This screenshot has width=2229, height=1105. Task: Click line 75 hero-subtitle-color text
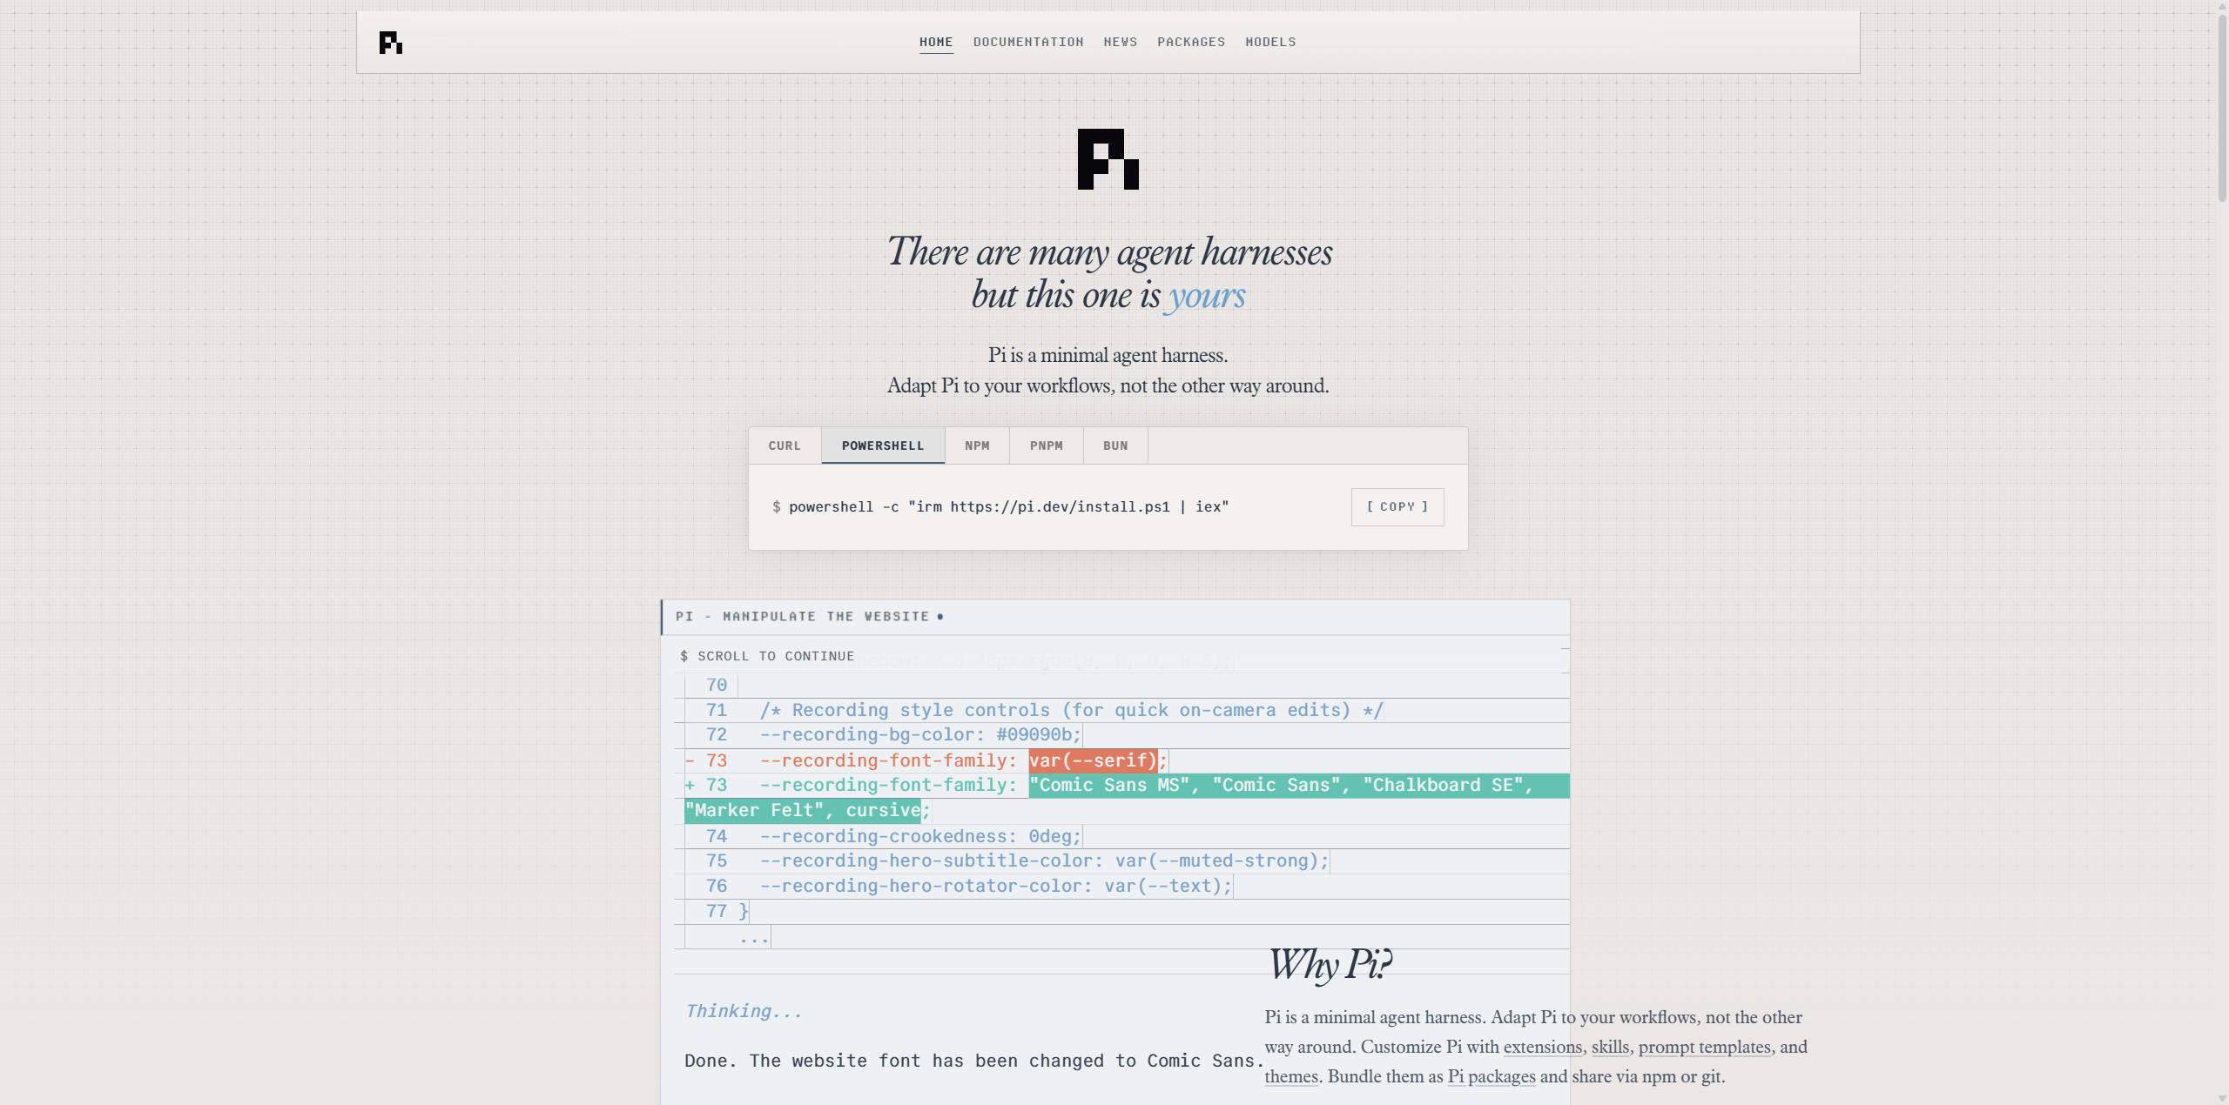click(x=1045, y=861)
